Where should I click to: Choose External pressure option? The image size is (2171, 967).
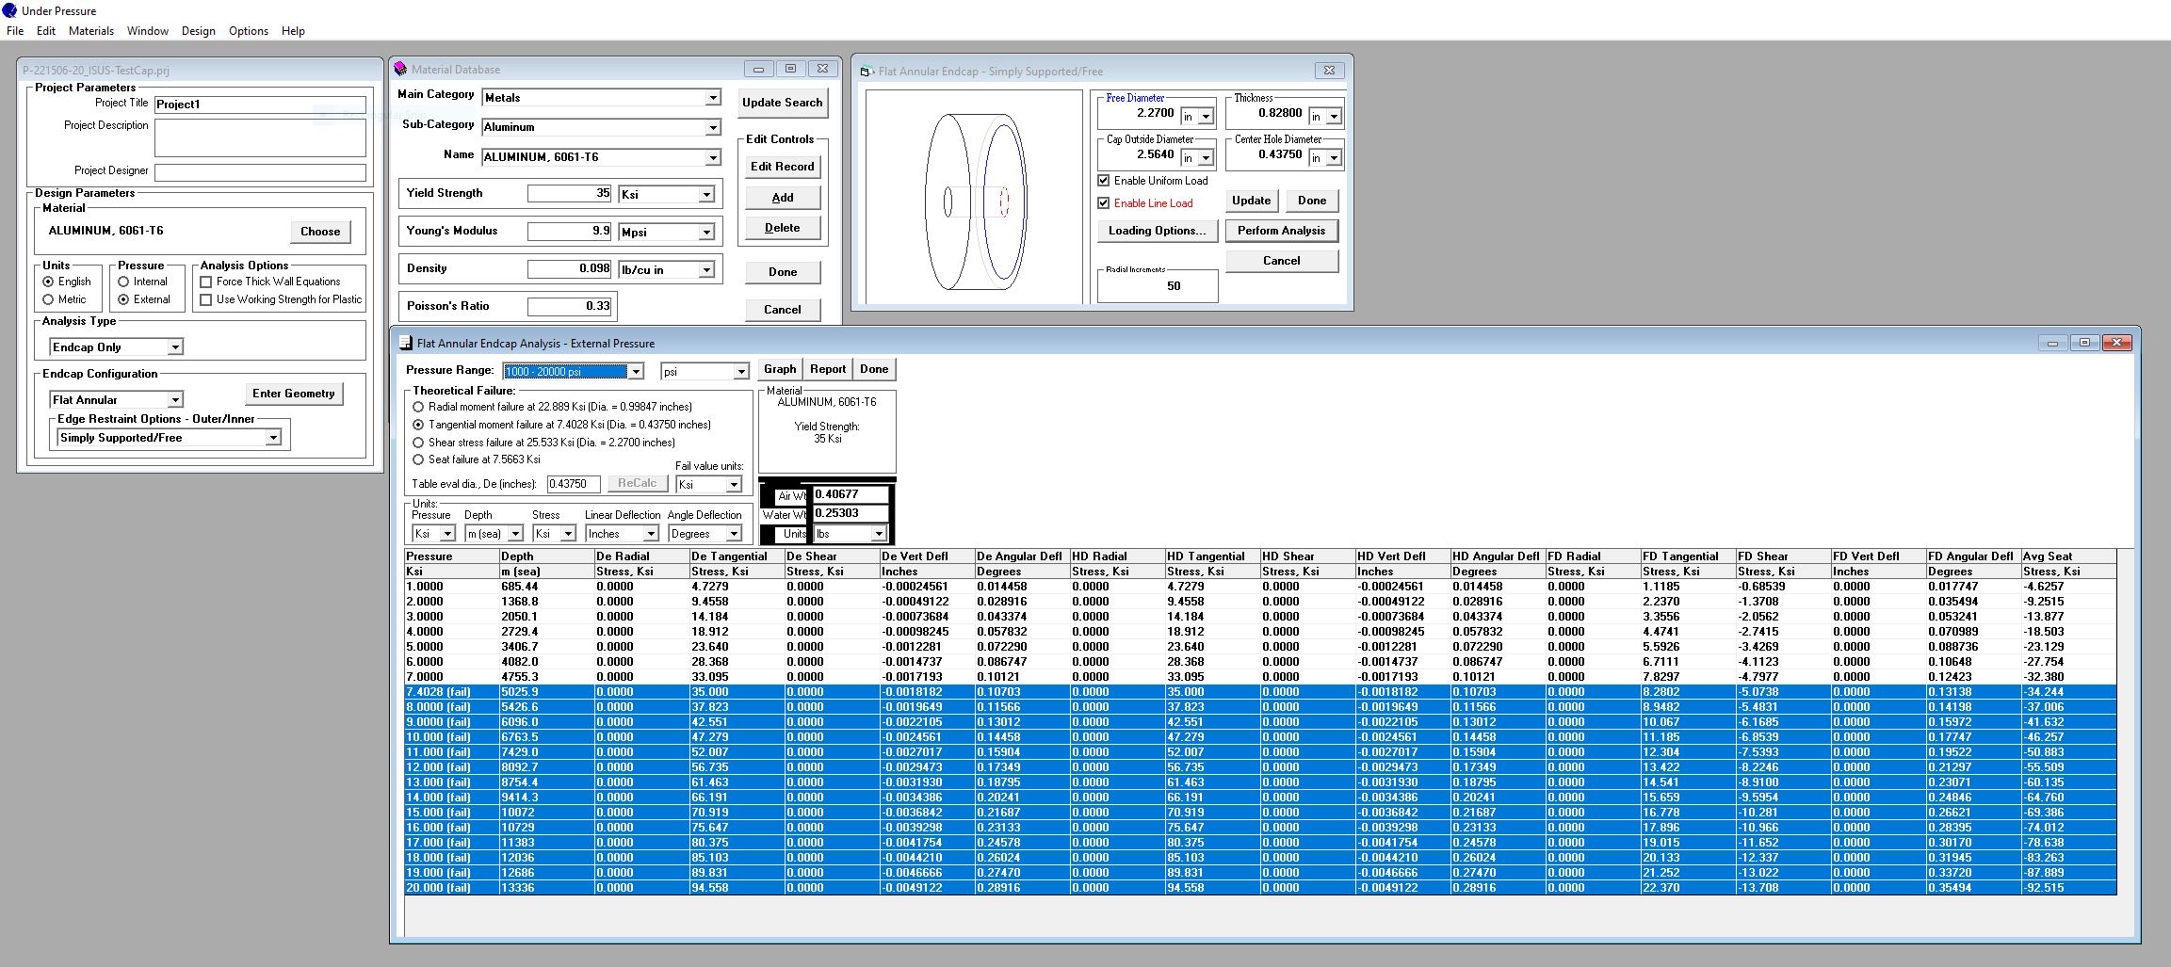(x=123, y=299)
